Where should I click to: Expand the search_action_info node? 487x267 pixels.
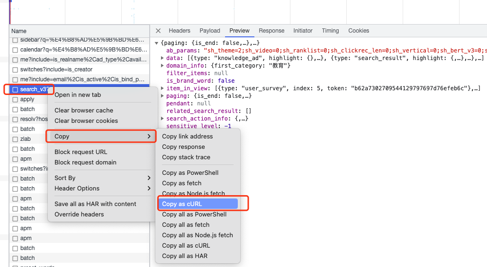pyautogui.click(x=162, y=118)
